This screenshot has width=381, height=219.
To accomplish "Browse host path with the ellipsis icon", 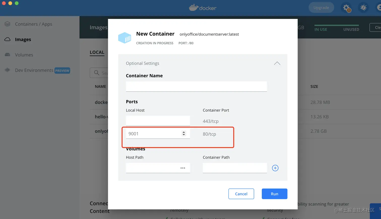I will click(x=183, y=168).
